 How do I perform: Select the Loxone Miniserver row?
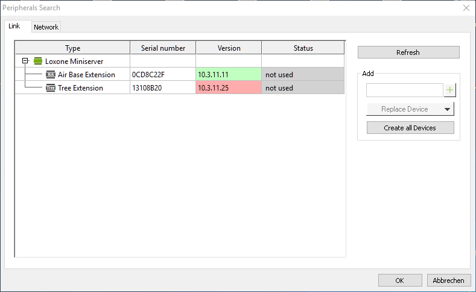pyautogui.click(x=180, y=61)
